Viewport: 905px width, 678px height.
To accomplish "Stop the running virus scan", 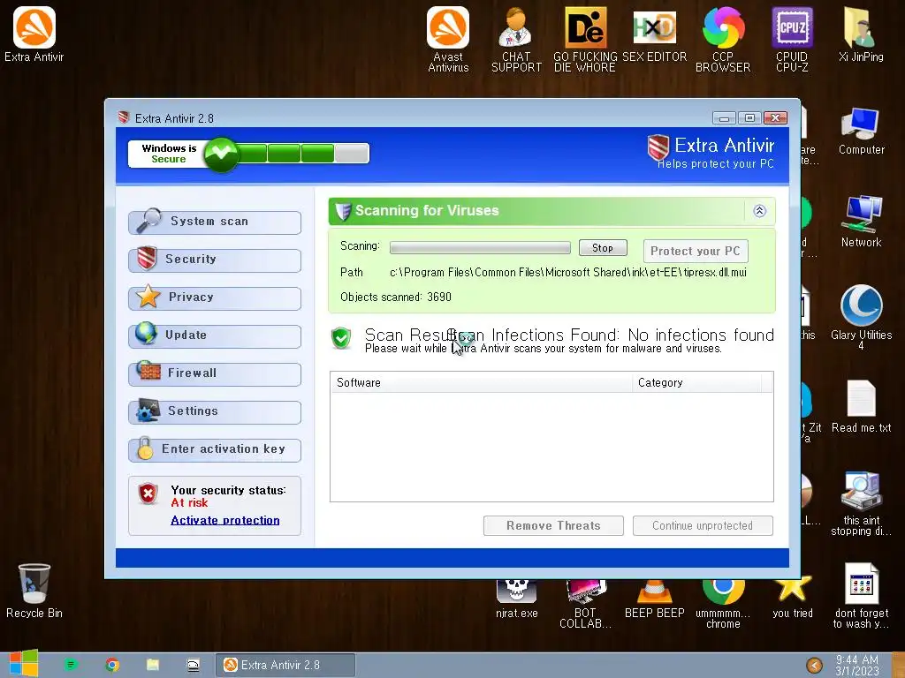I will click(x=603, y=248).
